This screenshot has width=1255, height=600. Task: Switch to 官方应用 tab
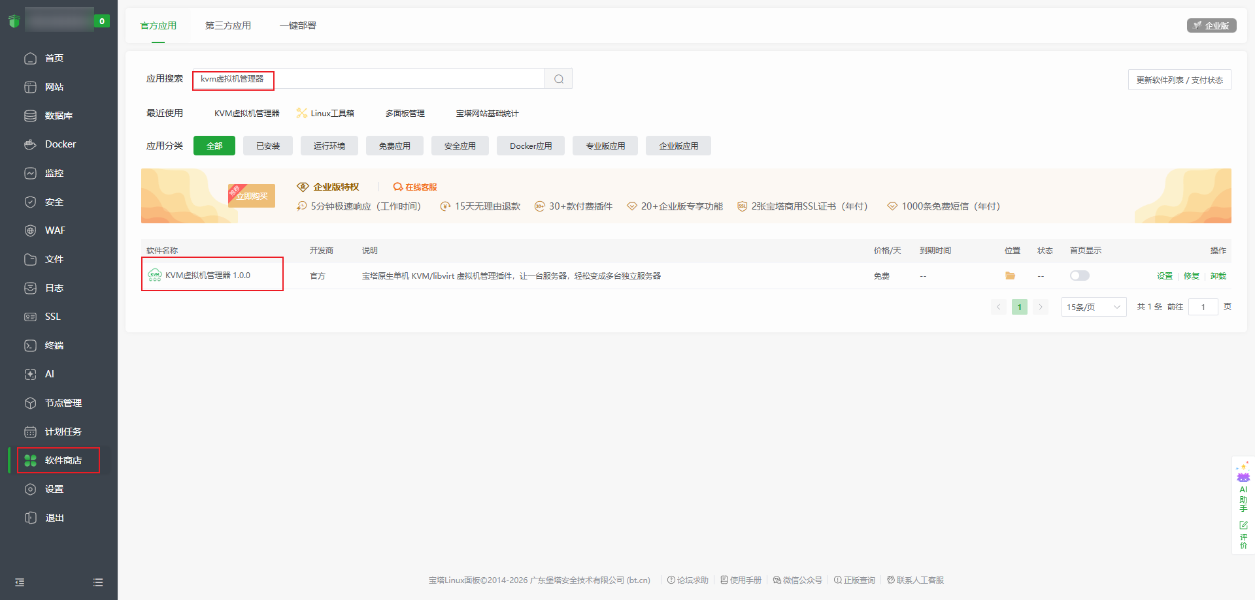click(x=158, y=25)
